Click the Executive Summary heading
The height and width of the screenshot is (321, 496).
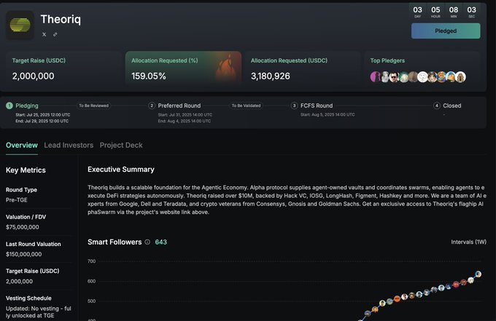click(121, 170)
